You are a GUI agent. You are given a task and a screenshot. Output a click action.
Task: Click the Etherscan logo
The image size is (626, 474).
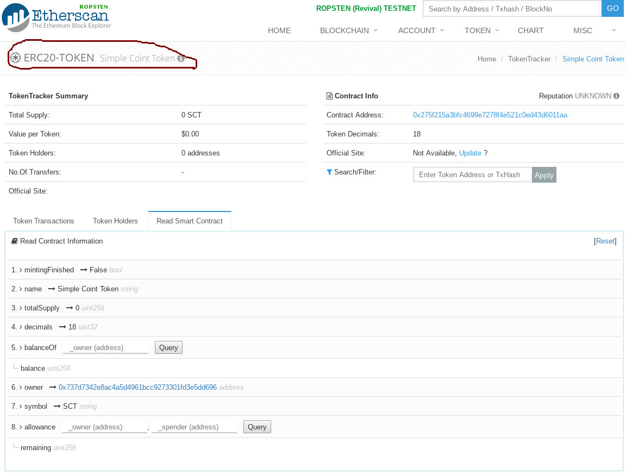click(56, 17)
